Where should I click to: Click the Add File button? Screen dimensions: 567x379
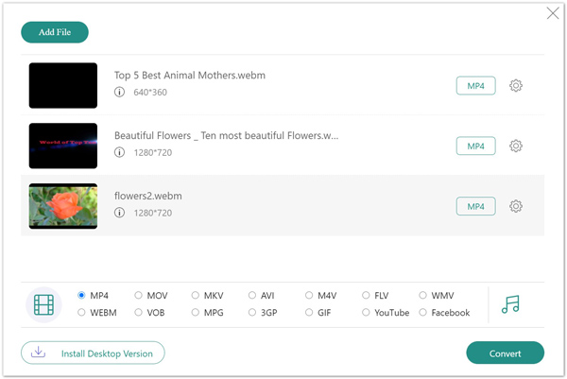[55, 32]
